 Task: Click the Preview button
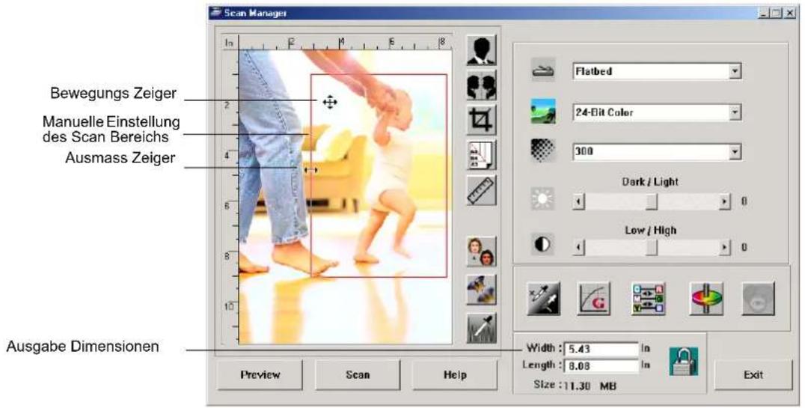click(x=260, y=374)
